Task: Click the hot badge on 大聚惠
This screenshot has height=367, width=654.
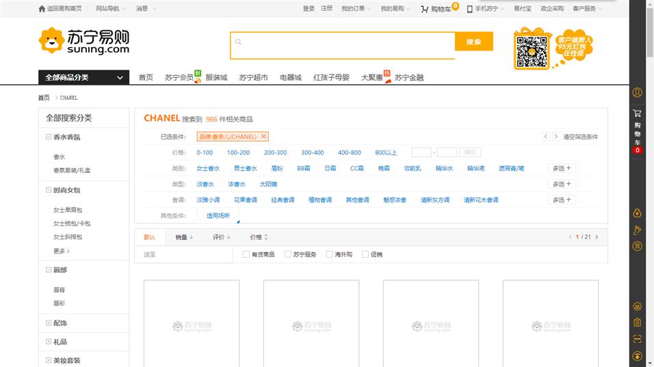Action: pyautogui.click(x=387, y=74)
